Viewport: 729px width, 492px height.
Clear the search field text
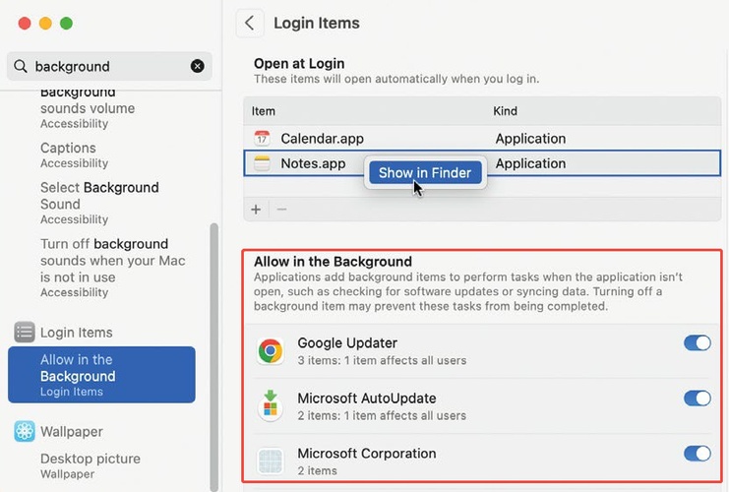point(198,66)
